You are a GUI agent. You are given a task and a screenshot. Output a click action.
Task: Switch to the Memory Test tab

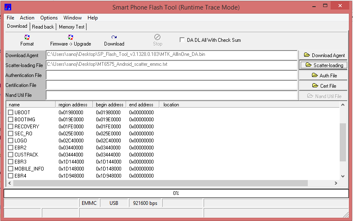[x=72, y=27]
